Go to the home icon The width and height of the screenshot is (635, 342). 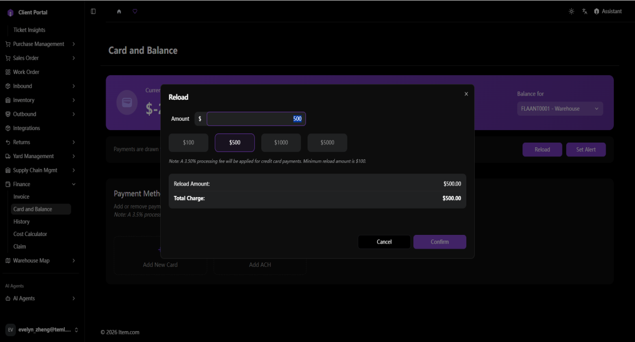pyautogui.click(x=119, y=11)
